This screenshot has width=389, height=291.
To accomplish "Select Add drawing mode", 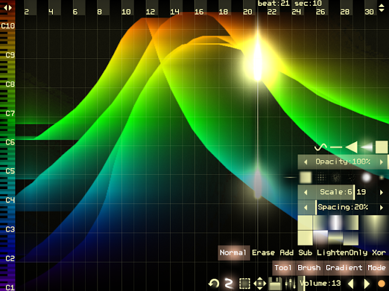I will tap(286, 253).
